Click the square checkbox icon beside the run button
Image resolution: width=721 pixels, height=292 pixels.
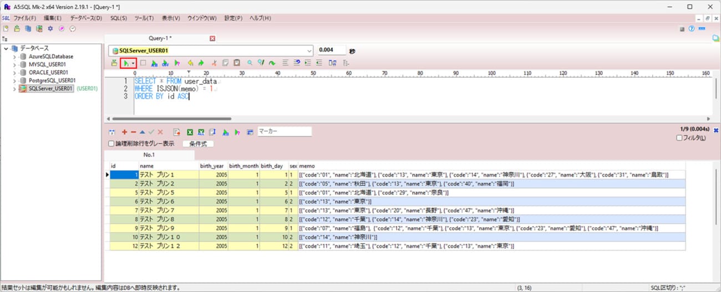(143, 63)
